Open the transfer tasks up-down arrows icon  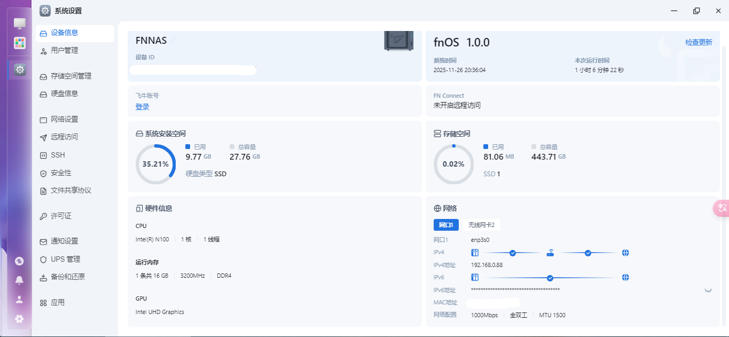(20, 261)
